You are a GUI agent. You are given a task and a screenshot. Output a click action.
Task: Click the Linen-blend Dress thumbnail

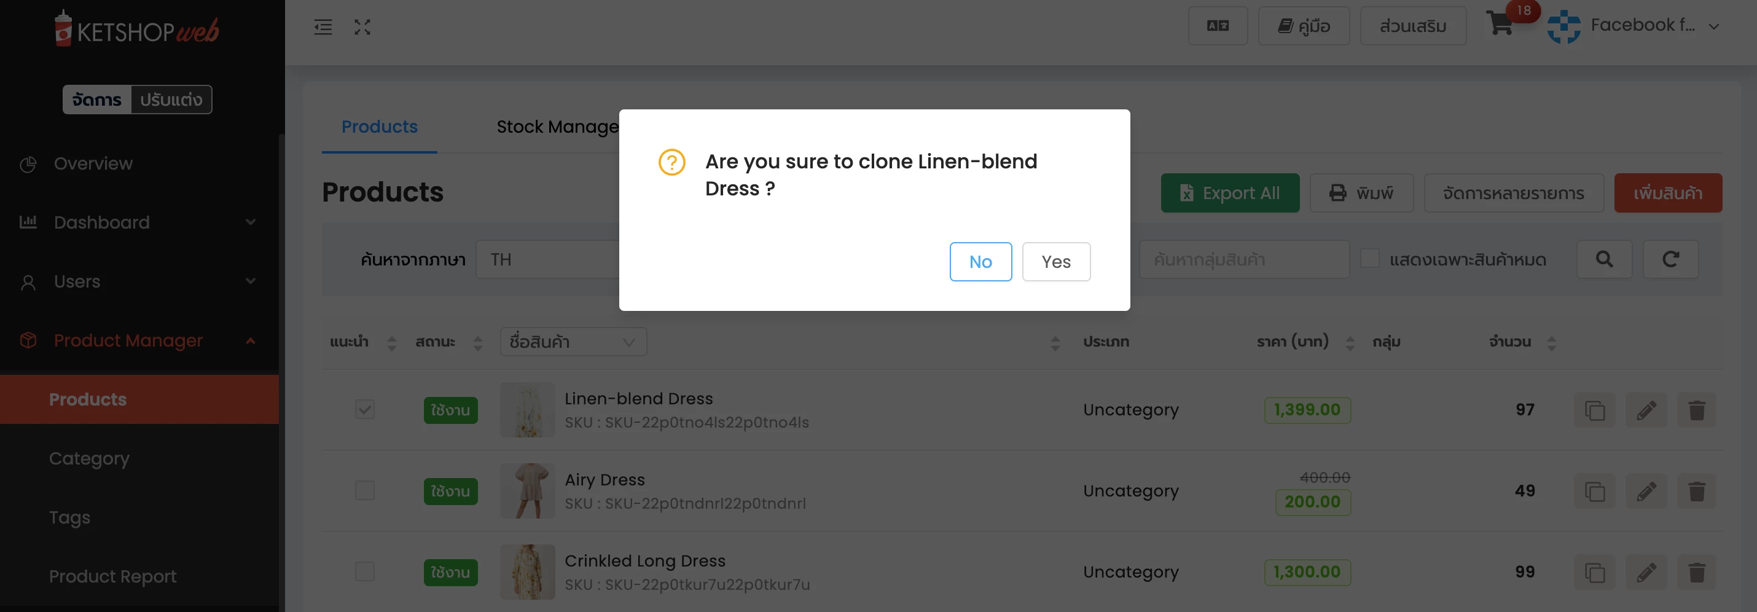[527, 409]
